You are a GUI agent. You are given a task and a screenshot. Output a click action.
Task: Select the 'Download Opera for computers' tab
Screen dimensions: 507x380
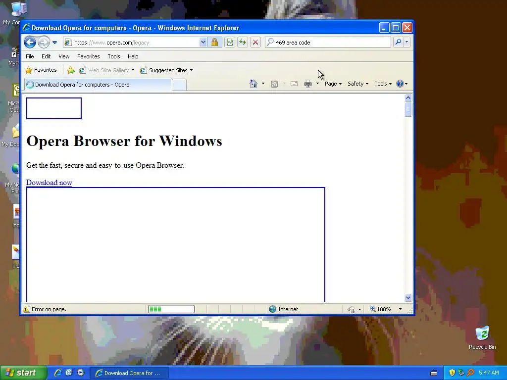[x=99, y=85]
